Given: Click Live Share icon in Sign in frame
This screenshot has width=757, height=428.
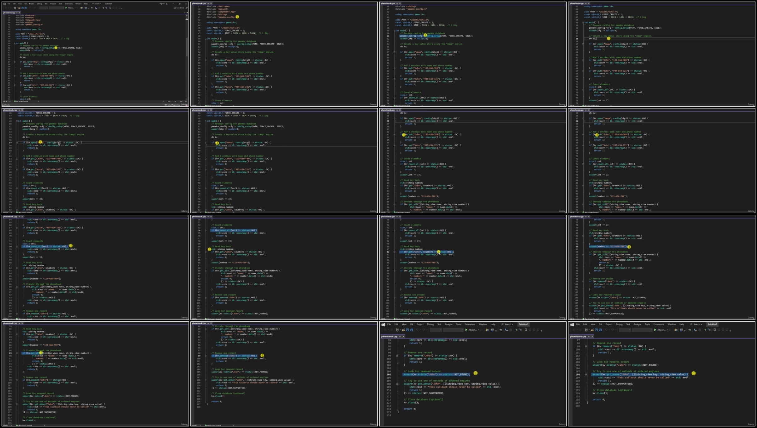Looking at the screenshot, I should pos(175,8).
